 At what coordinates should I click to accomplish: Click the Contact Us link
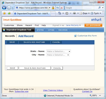[87, 91]
